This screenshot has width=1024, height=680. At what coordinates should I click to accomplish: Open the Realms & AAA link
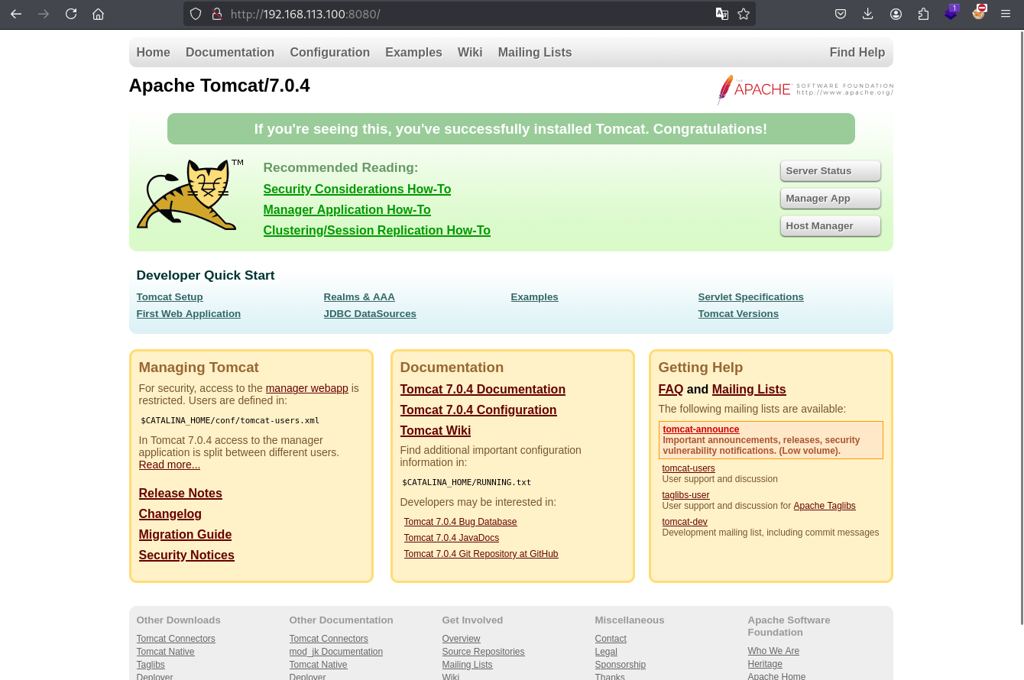359,296
